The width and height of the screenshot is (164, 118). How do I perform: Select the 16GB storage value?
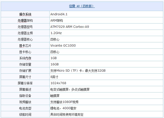click(x=54, y=64)
